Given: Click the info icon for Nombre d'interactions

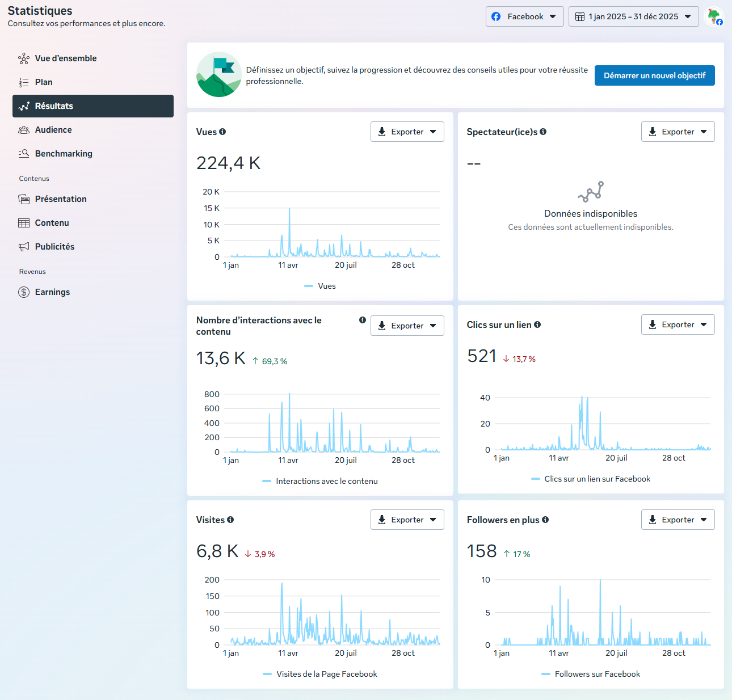Looking at the screenshot, I should pyautogui.click(x=363, y=320).
